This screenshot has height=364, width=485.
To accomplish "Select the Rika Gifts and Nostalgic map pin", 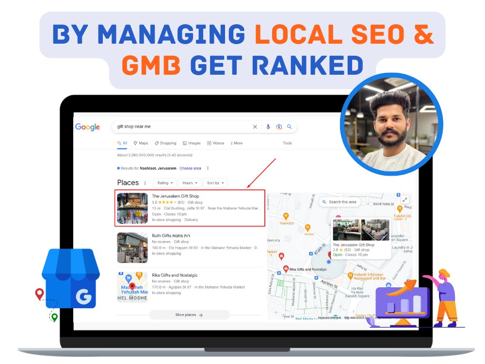I will click(x=286, y=269).
